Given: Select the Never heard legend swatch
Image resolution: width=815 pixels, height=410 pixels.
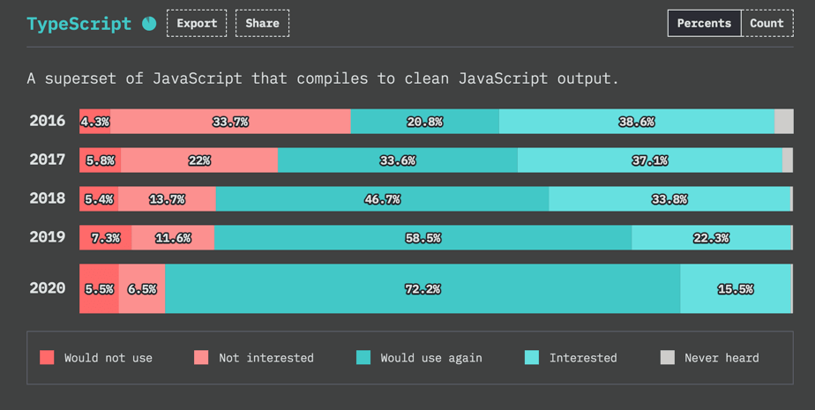Looking at the screenshot, I should click(x=668, y=357).
